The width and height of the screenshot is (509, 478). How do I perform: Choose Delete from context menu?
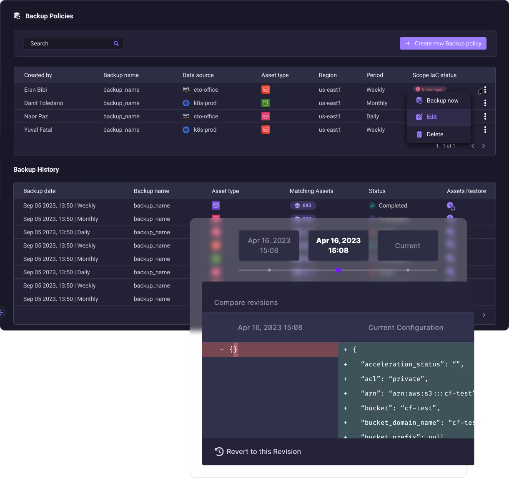point(439,134)
